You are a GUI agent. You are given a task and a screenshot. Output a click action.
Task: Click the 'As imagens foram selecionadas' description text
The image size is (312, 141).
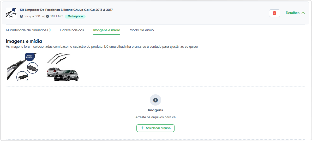102,47
